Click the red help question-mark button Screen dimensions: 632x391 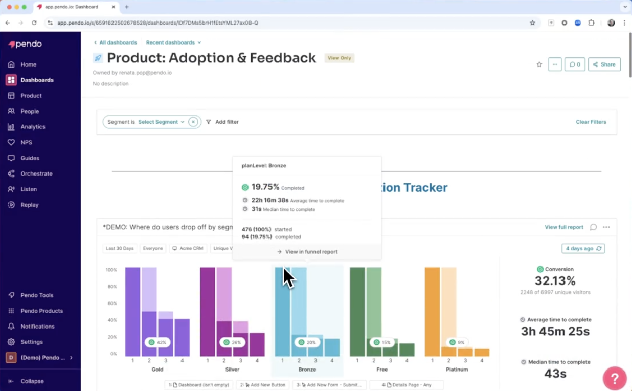(615, 378)
